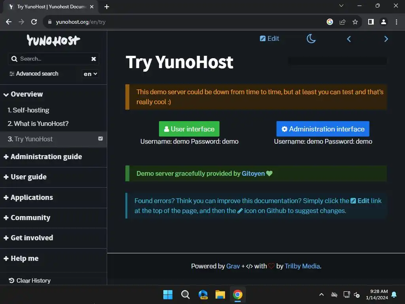Launch Microsoft Edge from taskbar
The image size is (405, 304).
click(203, 294)
